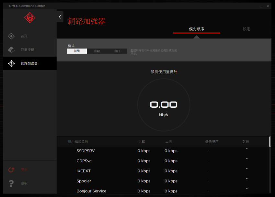
Task: Click the 頻寬使用量總計 heading
Action: [164, 71]
